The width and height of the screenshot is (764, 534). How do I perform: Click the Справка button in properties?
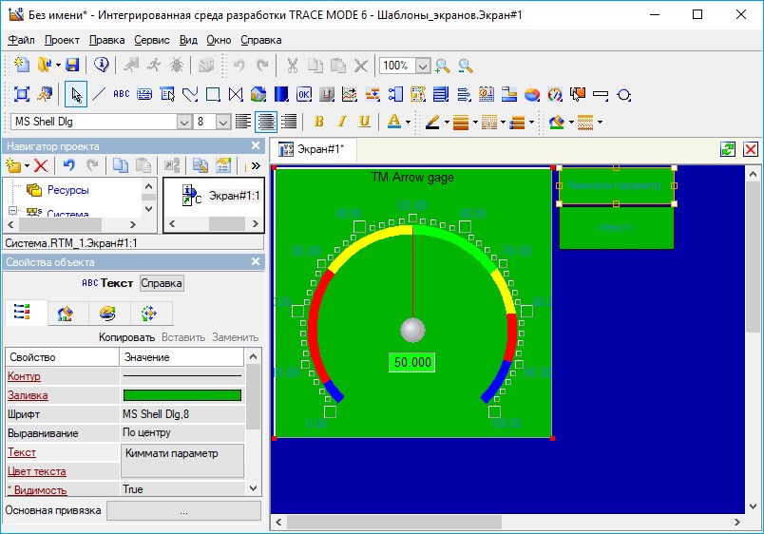[162, 283]
